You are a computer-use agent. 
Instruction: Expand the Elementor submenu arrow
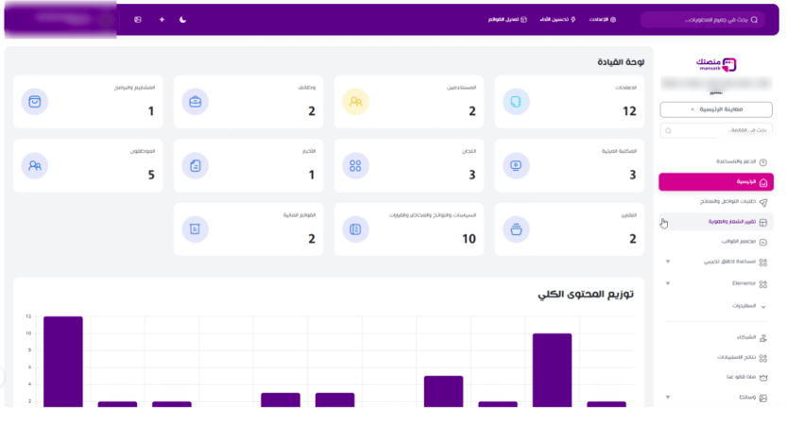668,284
